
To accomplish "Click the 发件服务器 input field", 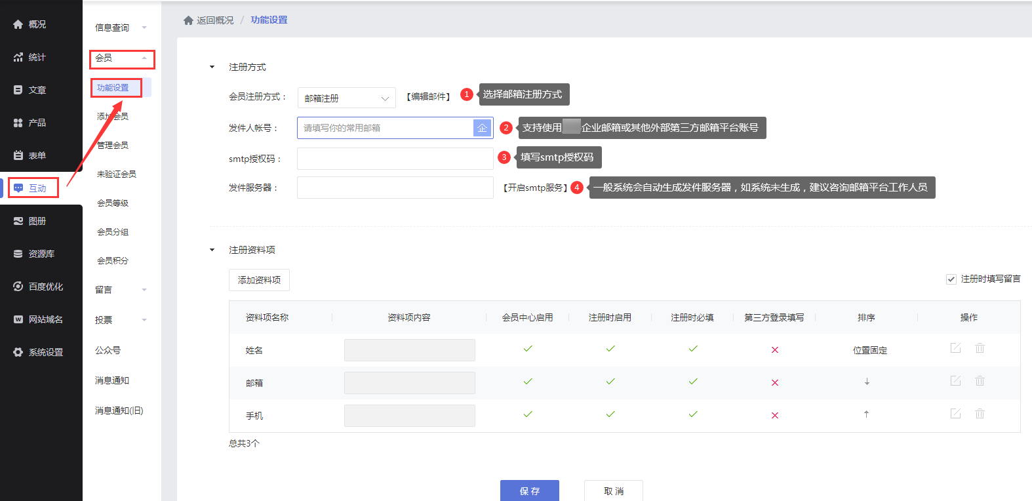I will 395,188.
